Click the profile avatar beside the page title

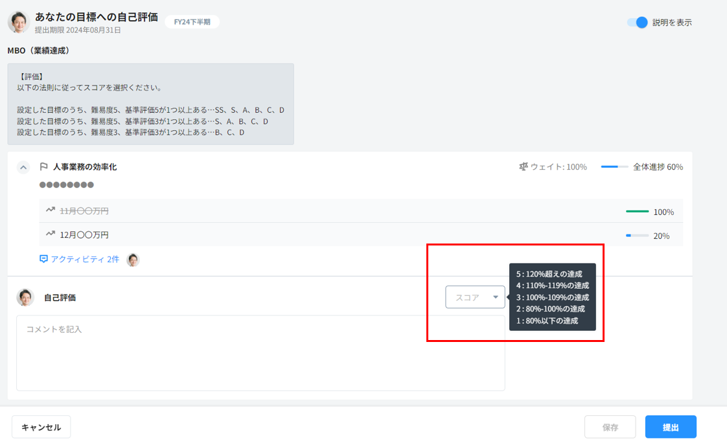(x=18, y=22)
